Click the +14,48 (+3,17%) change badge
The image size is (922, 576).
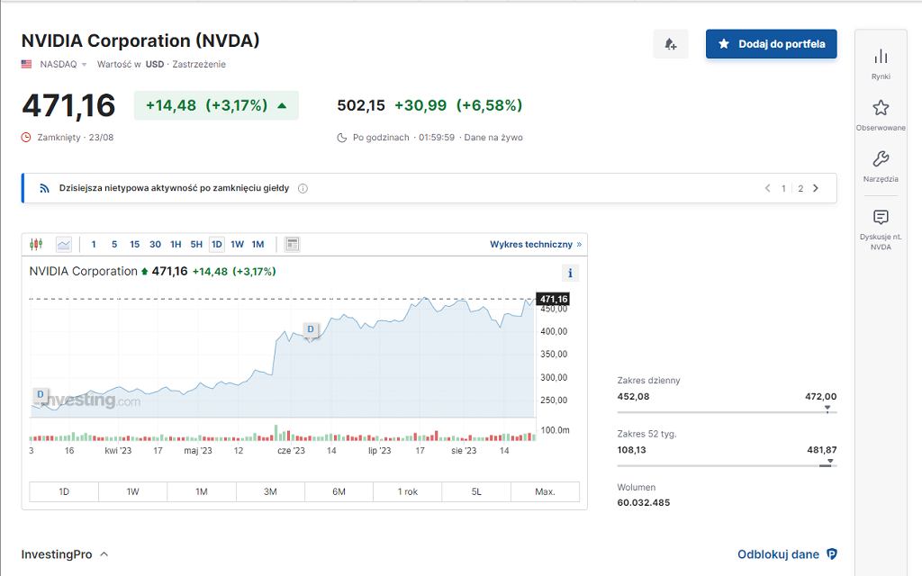pyautogui.click(x=216, y=105)
